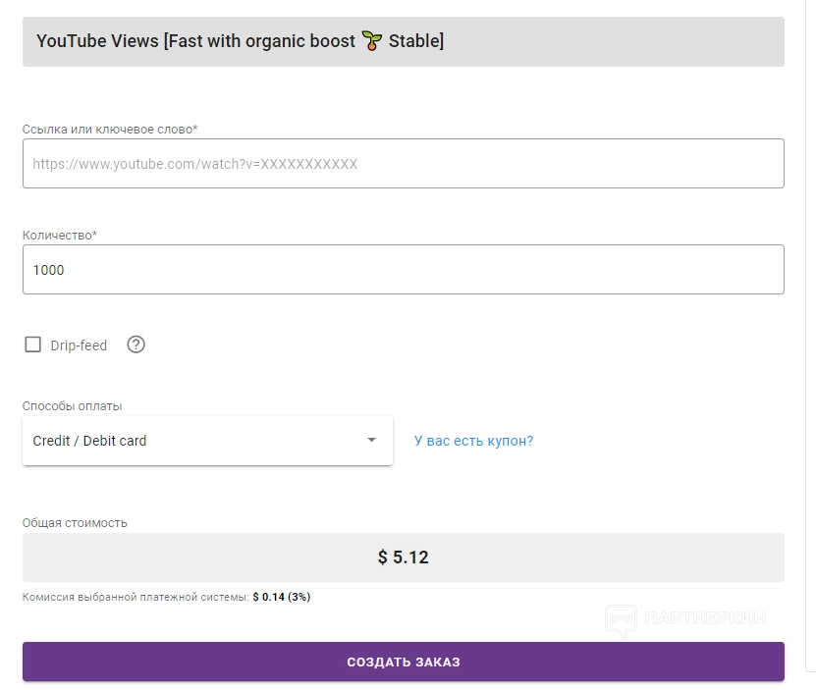Click the "Общая стоимость" label
The height and width of the screenshot is (690, 816).
tap(75, 523)
